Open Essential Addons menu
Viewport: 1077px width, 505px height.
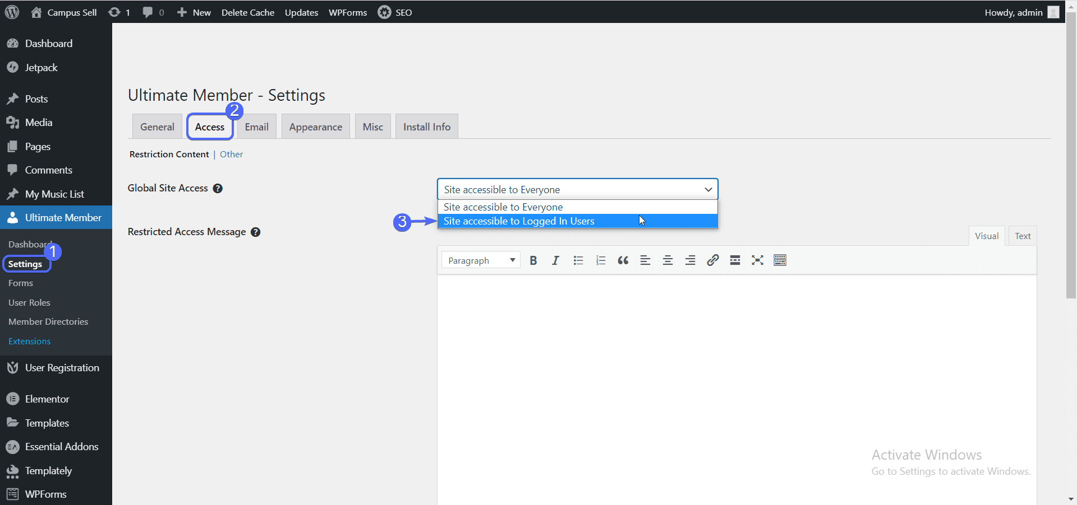click(x=56, y=447)
